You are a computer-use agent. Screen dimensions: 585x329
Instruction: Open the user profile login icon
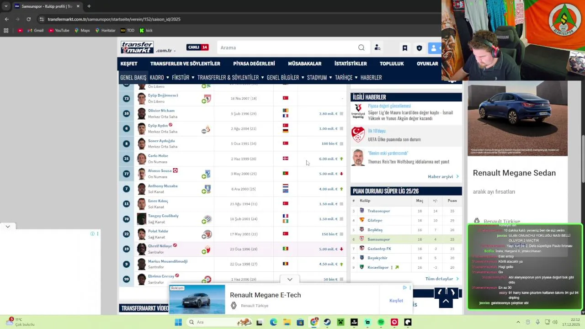point(435,48)
